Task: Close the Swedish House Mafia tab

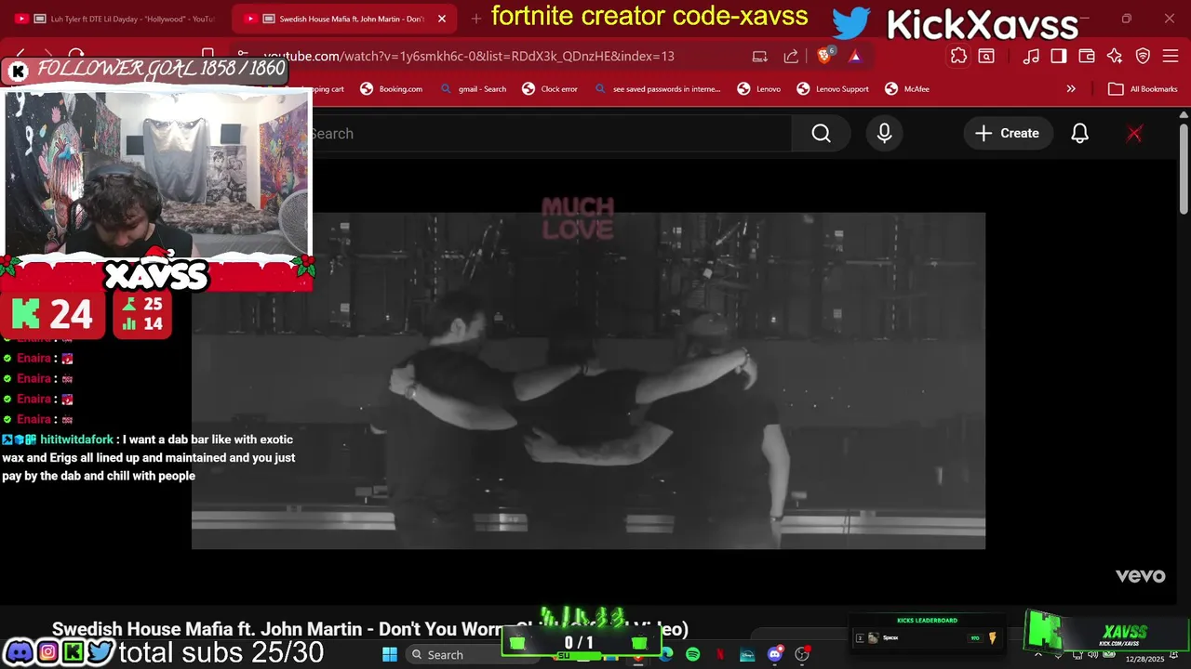Action: point(442,19)
